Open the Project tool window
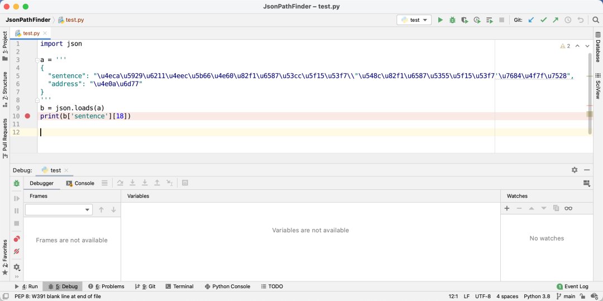 click(x=5, y=46)
